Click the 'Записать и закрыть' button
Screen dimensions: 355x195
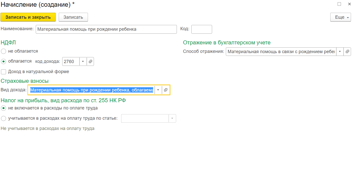click(x=28, y=17)
